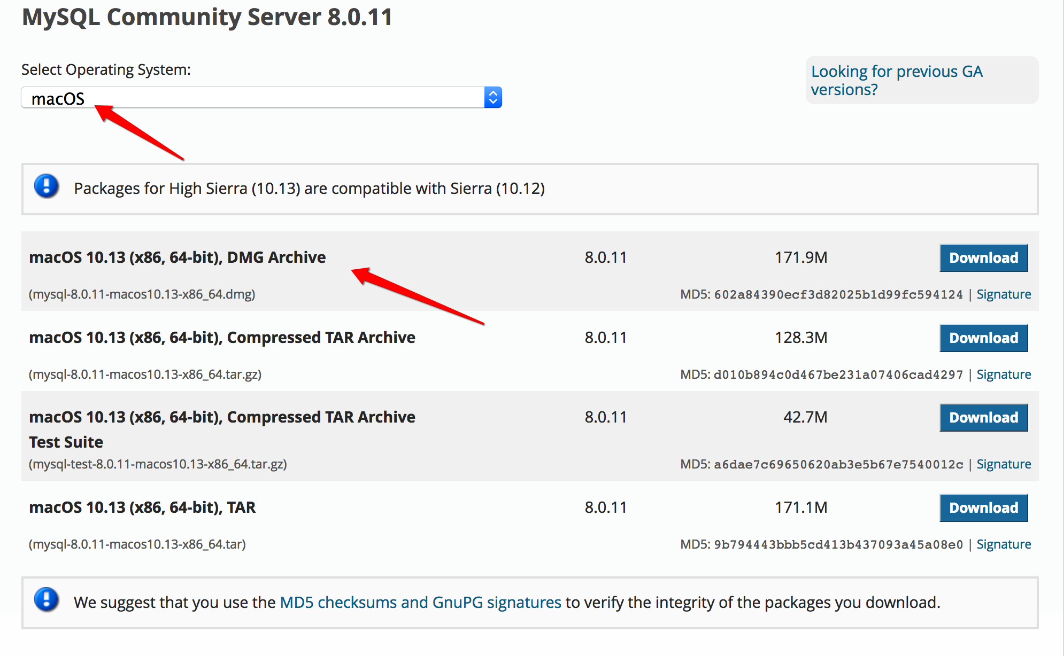Click the info icon beside MD5 suggestion
Screen dimensions: 1064x656
point(47,600)
